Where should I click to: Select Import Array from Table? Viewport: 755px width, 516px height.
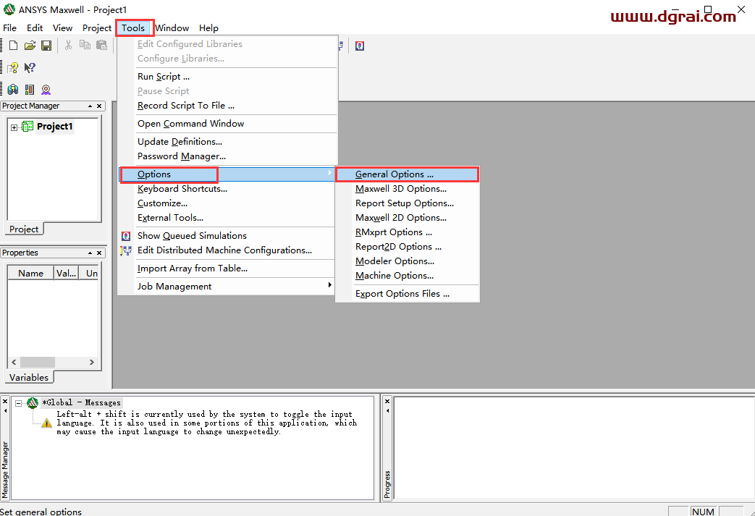227,268
